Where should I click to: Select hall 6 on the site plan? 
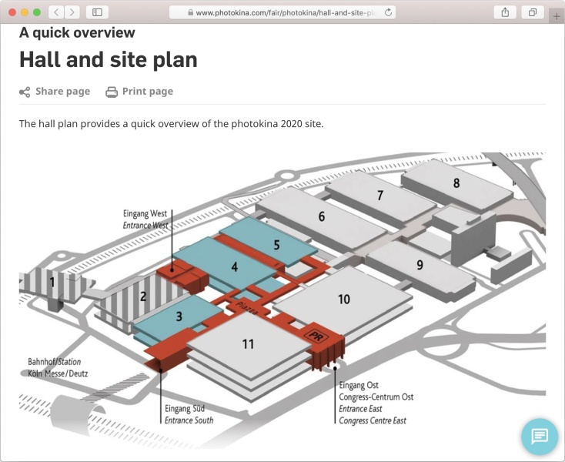(x=322, y=216)
